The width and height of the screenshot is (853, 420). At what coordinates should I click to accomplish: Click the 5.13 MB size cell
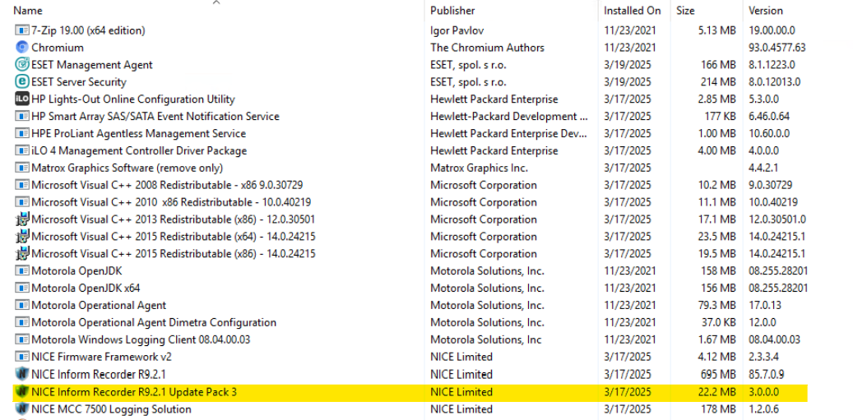tap(717, 30)
